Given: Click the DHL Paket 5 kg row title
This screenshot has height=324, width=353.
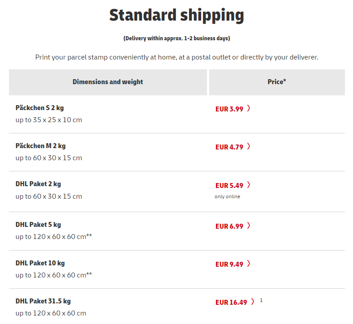Looking at the screenshot, I should tap(38, 225).
